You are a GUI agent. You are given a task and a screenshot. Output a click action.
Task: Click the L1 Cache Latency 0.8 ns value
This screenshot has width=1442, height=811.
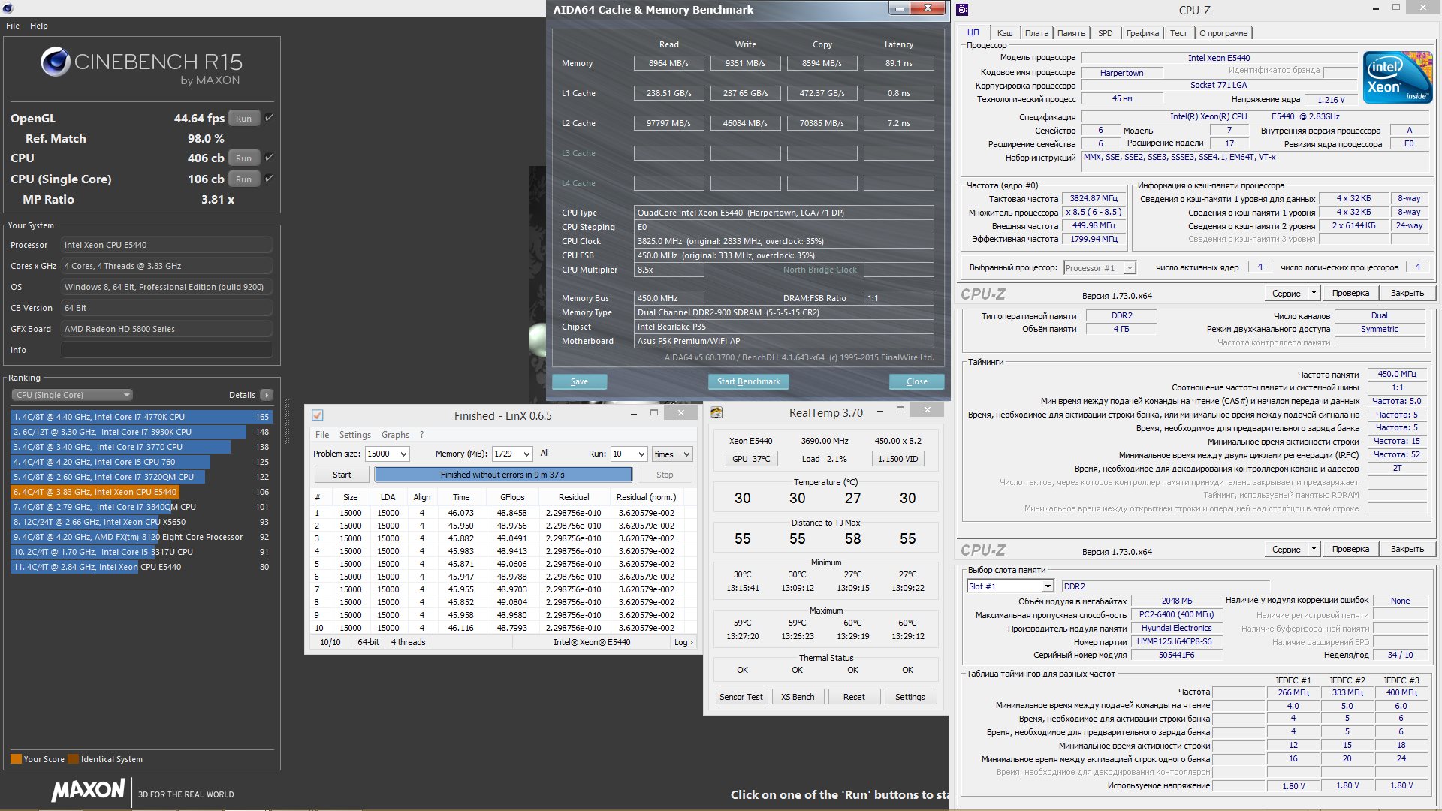(898, 93)
